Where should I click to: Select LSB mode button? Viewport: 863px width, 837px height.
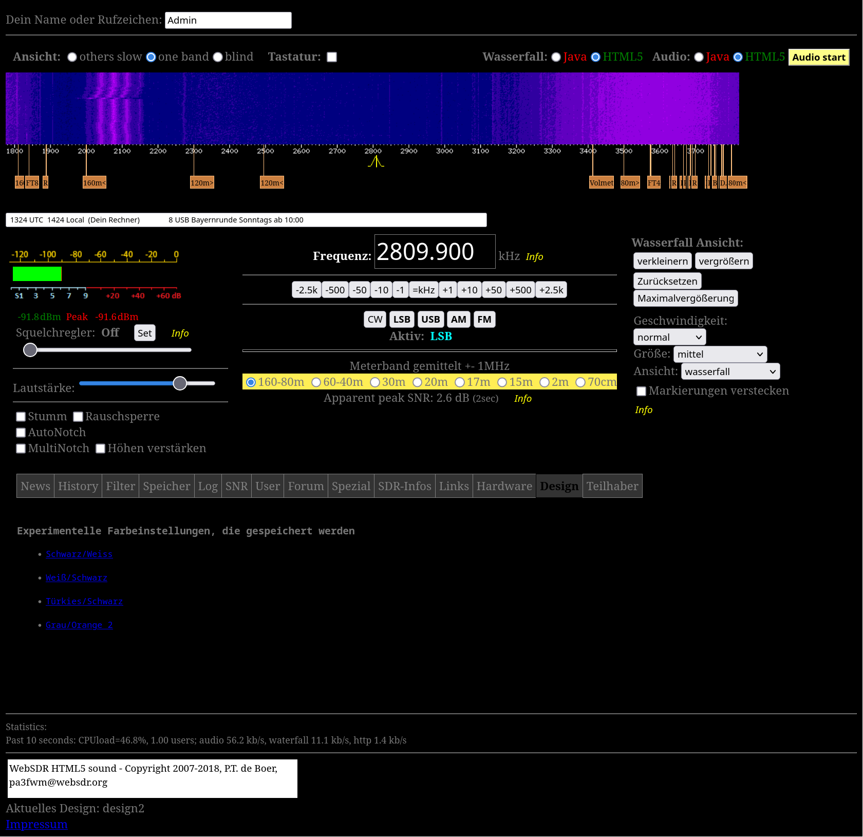pos(402,319)
